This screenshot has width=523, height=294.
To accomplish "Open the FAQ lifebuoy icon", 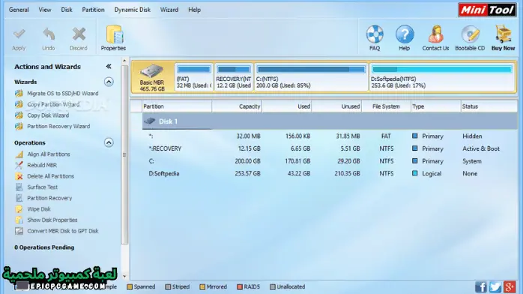I will click(x=375, y=34).
